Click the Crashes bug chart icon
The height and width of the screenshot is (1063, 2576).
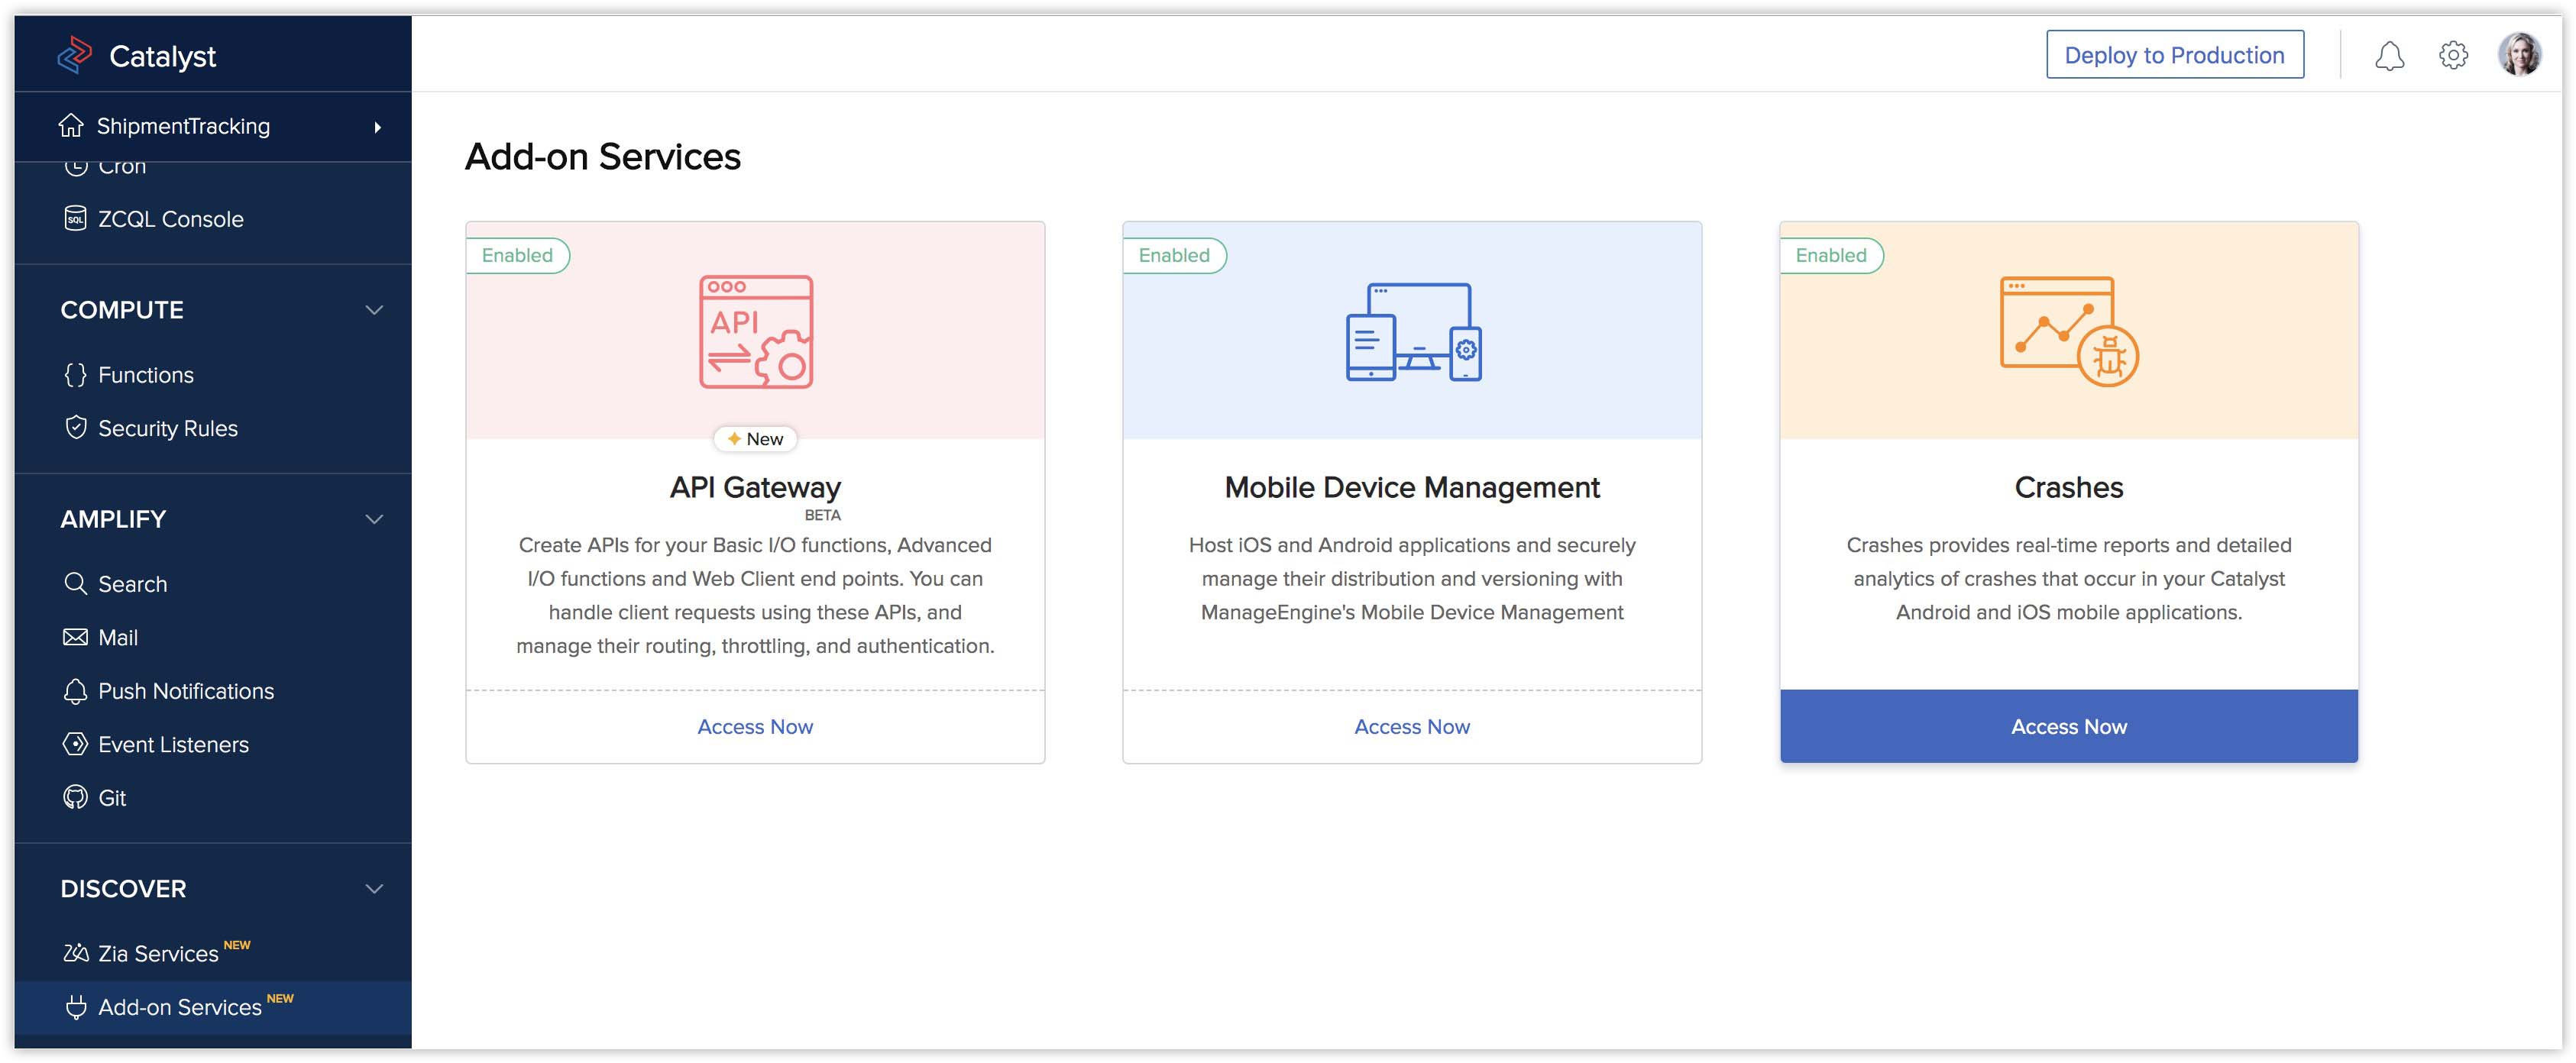[2068, 331]
